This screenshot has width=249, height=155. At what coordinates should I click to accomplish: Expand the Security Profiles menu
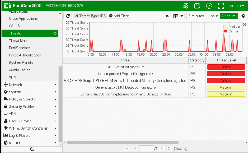30,107
